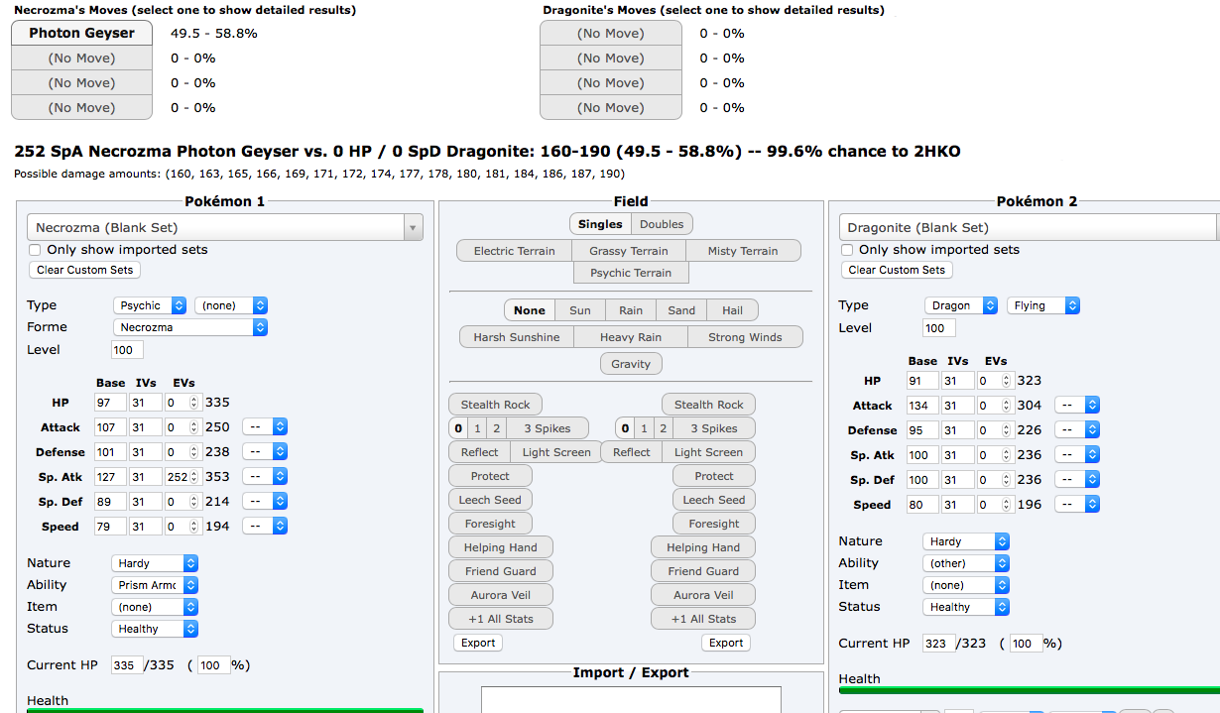Screen dimensions: 1220x713
Task: Export Pokémon 1's set
Action: [x=478, y=643]
